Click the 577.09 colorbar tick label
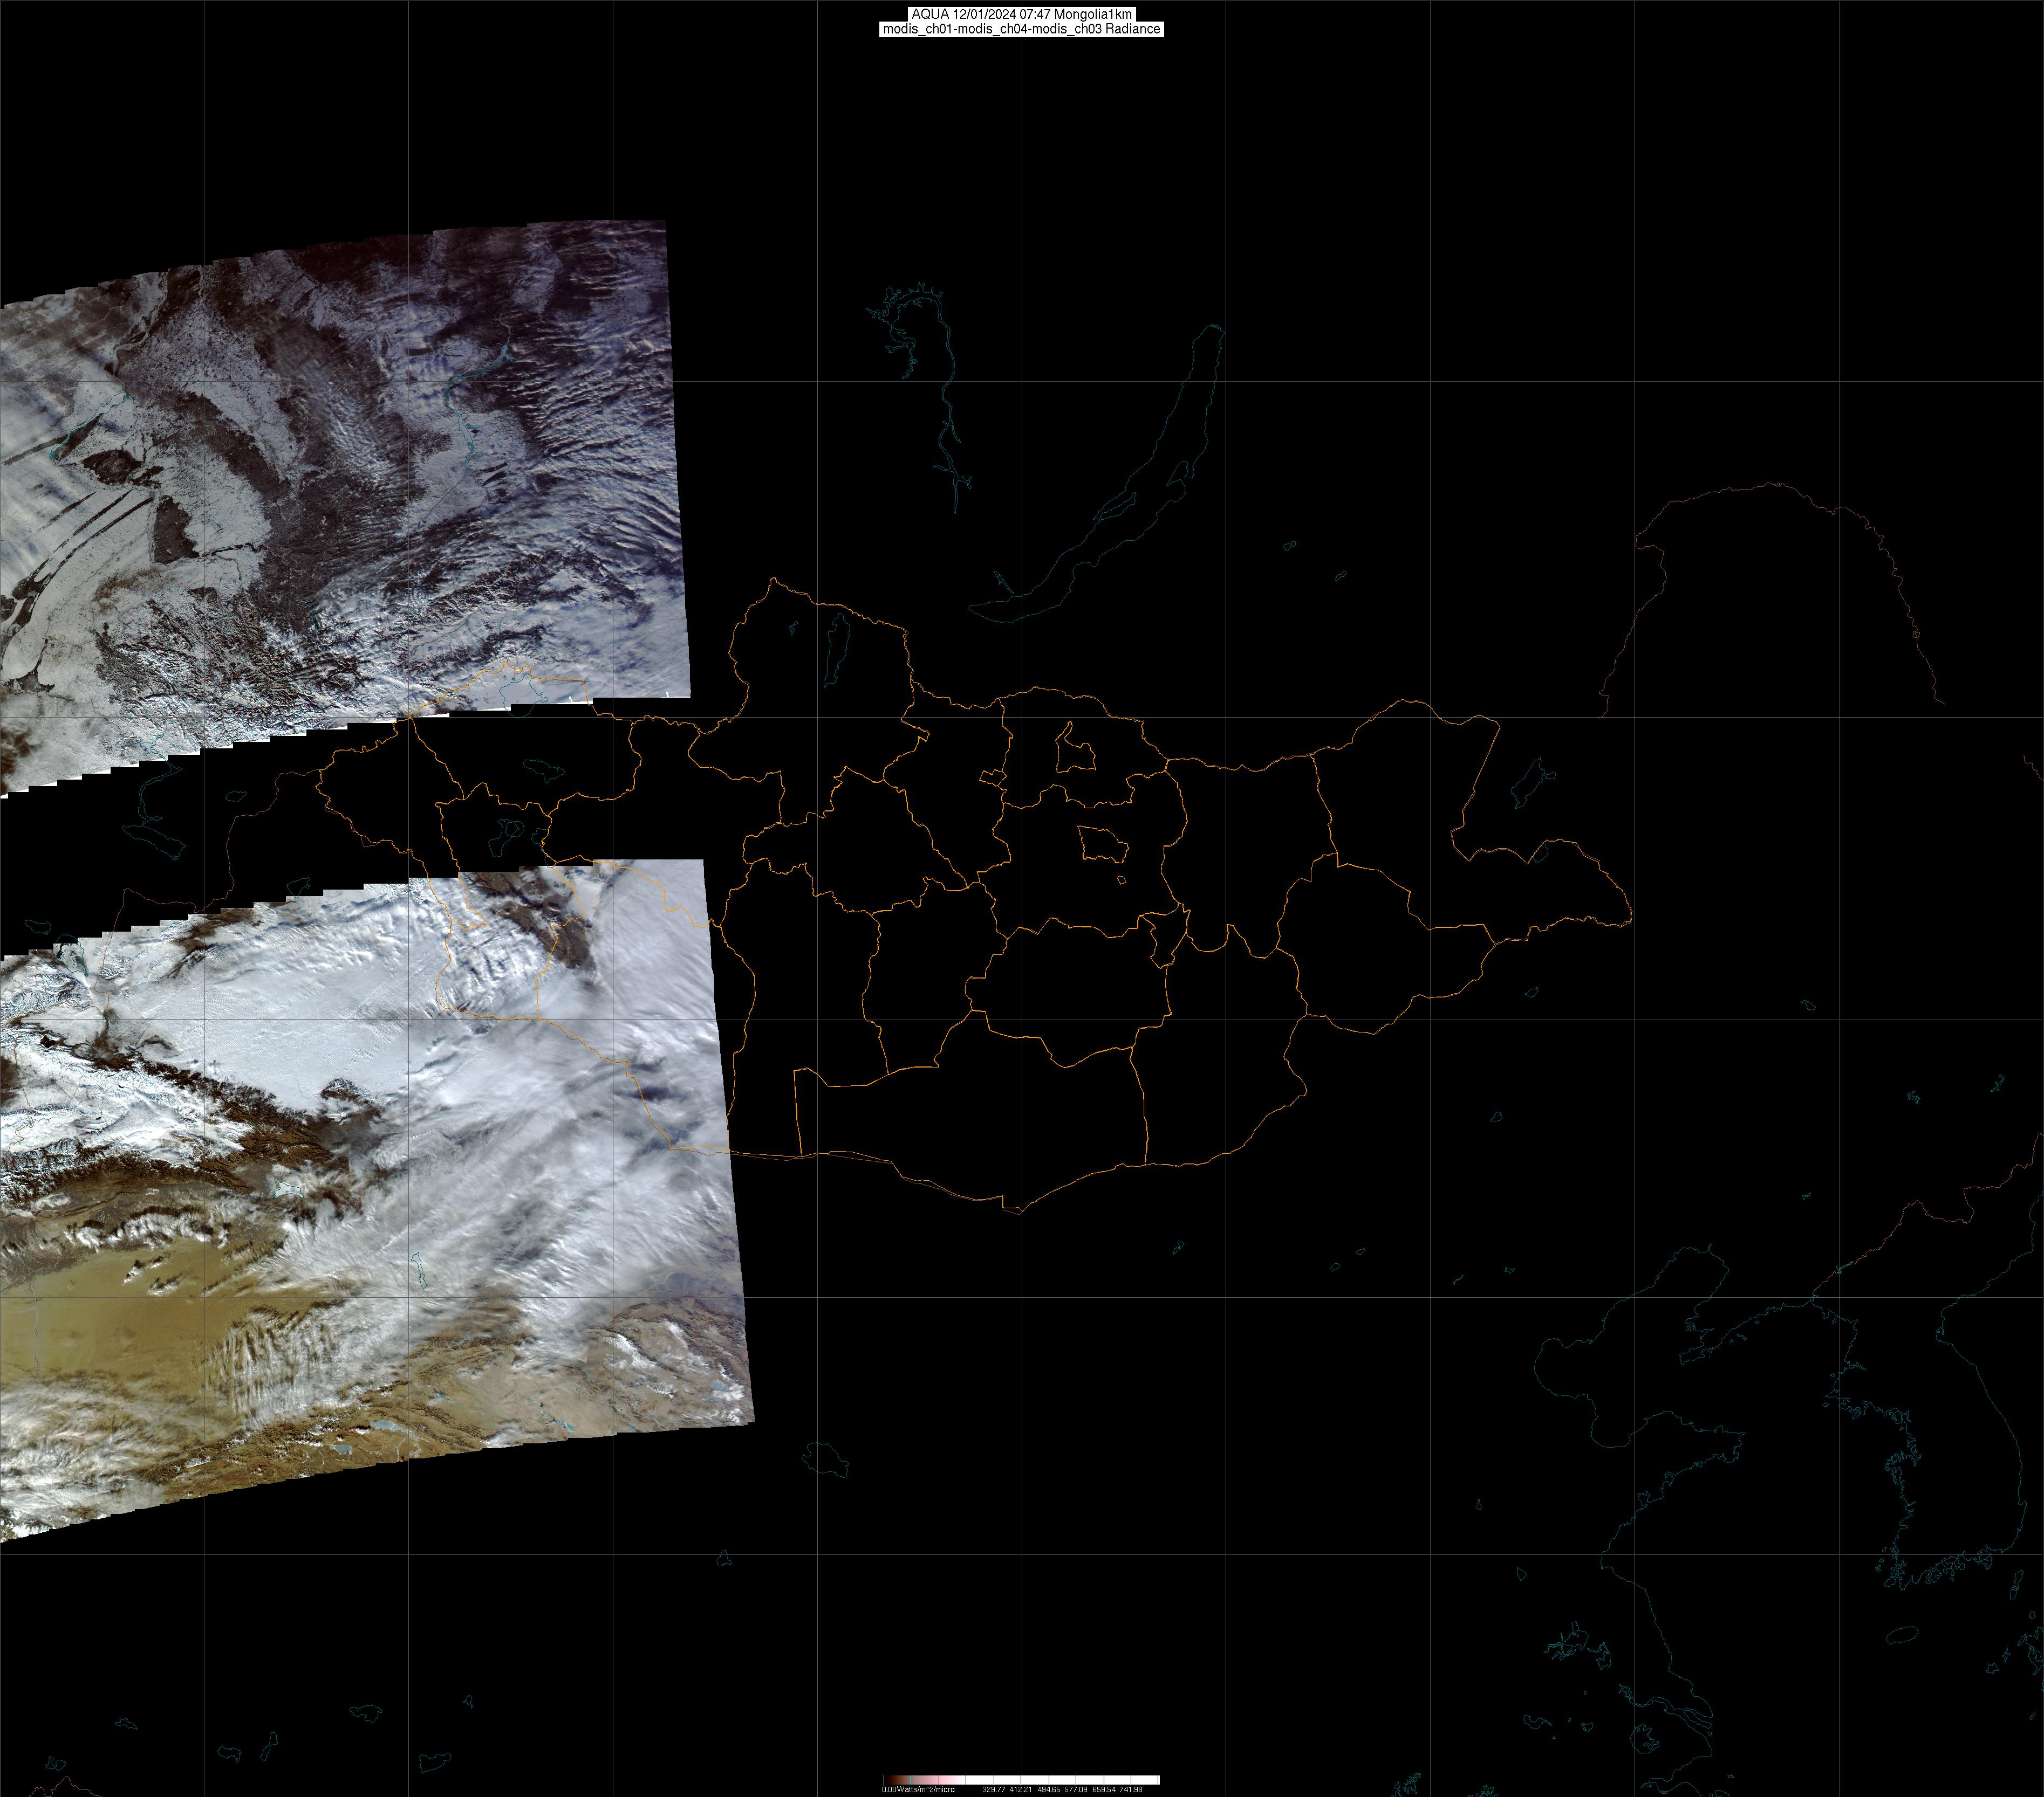Image resolution: width=2044 pixels, height=1797 pixels. [x=1076, y=1789]
